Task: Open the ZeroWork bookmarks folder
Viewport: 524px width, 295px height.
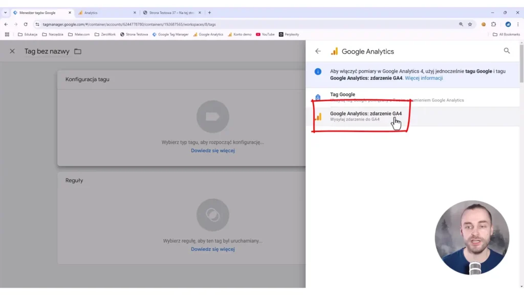Action: point(105,34)
